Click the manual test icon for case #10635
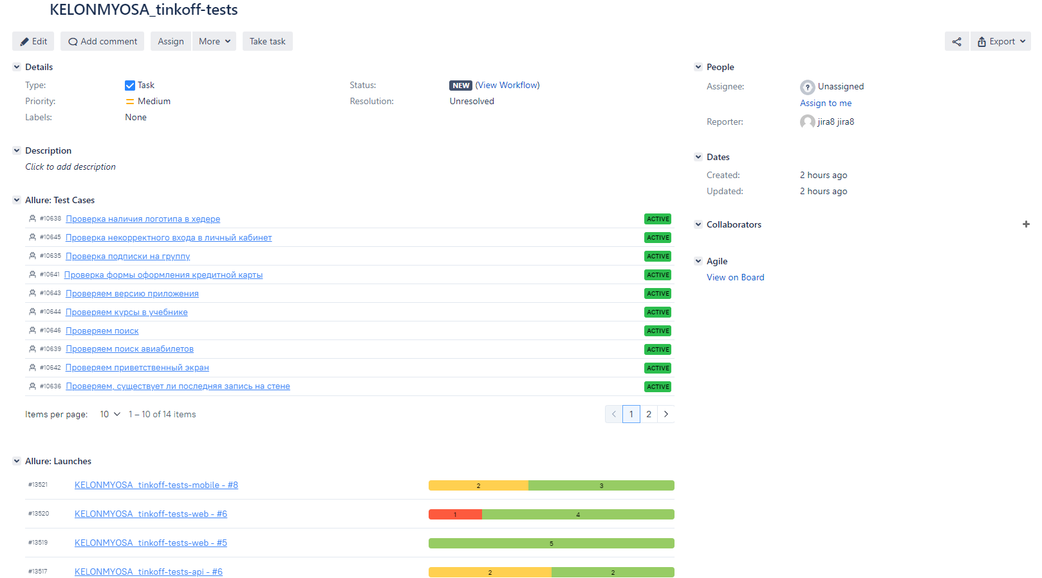The height and width of the screenshot is (578, 1042). [x=32, y=256]
